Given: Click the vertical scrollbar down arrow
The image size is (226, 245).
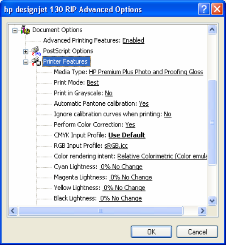Looking at the screenshot, I should tap(212, 200).
